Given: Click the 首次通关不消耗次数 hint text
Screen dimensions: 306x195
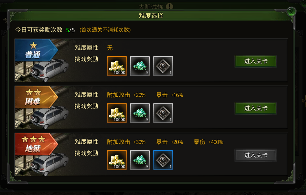Looking at the screenshot, I should (105, 30).
